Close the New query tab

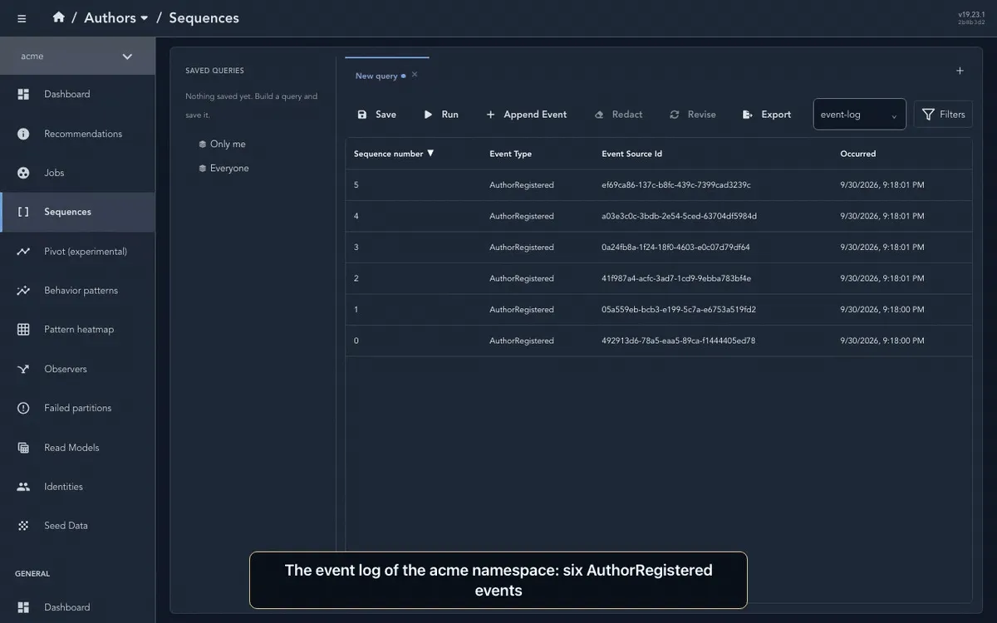click(x=415, y=75)
